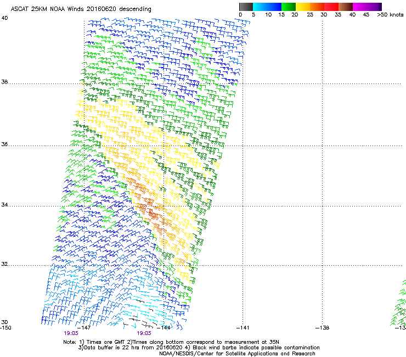Viewport: 406px width, 357px height.
Task: Click the longitude label '-138'
Action: 323,328
